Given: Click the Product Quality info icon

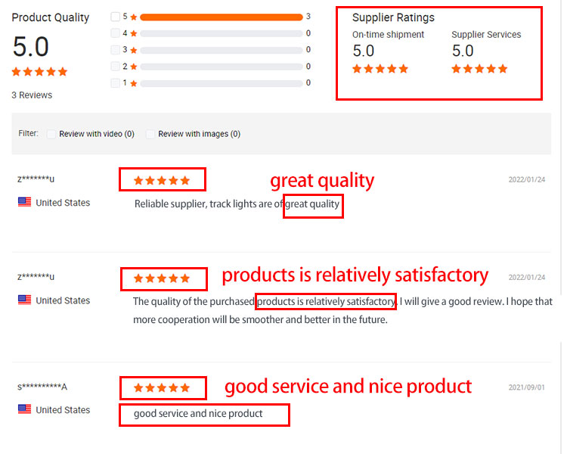Looking at the screenshot, I should pyautogui.click(x=95, y=17).
